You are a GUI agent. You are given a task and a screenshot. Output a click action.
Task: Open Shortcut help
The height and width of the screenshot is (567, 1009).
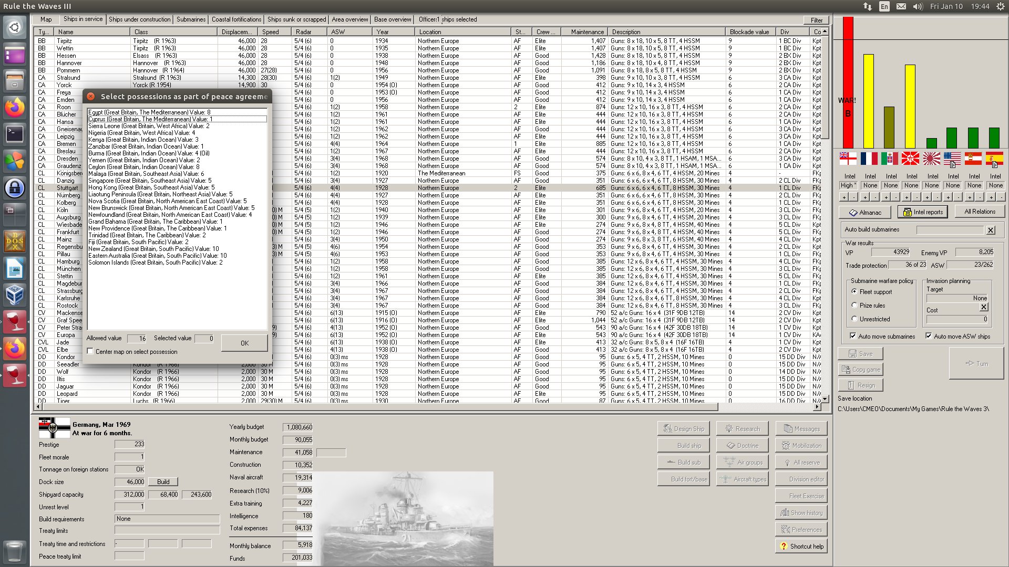[801, 546]
